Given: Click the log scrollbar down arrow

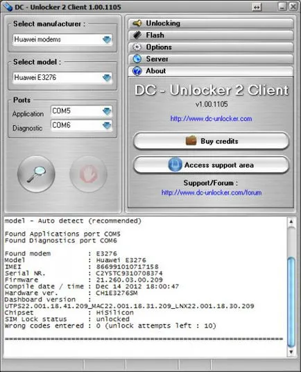Looking at the screenshot, I should point(291,352).
